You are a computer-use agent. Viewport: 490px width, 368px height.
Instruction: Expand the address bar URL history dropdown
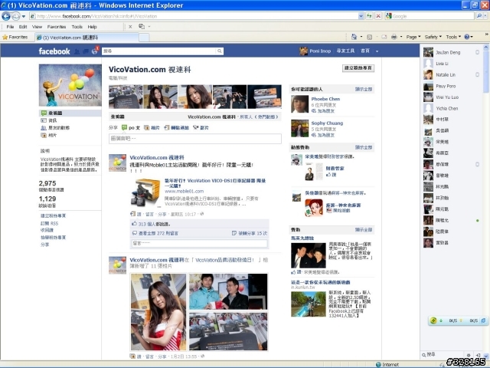pyautogui.click(x=361, y=16)
